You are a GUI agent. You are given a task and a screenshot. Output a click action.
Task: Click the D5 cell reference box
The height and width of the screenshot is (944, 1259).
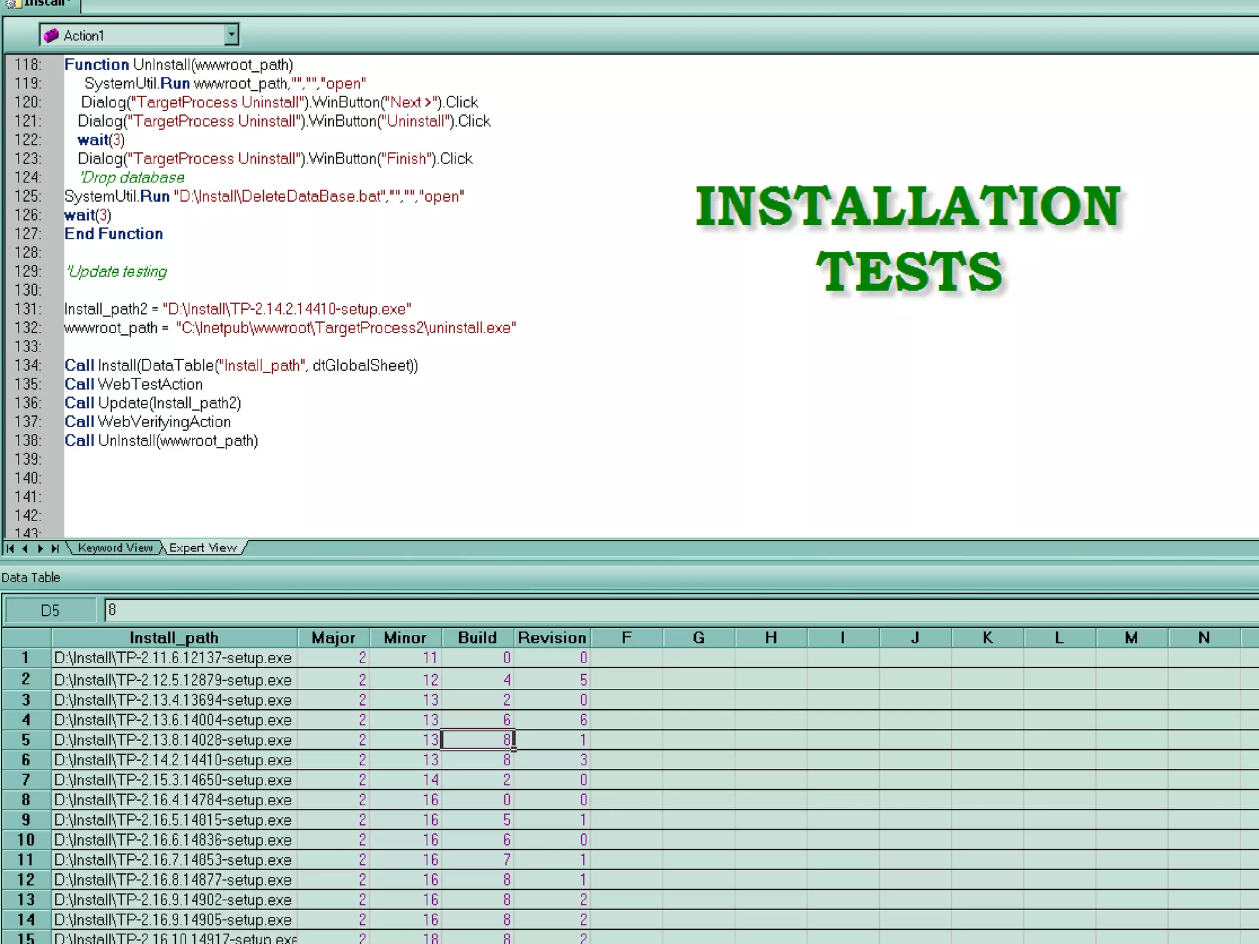(50, 610)
